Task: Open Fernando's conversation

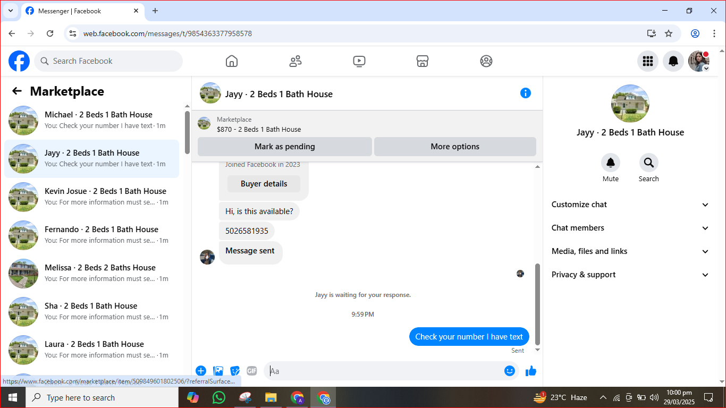Action: pos(91,235)
